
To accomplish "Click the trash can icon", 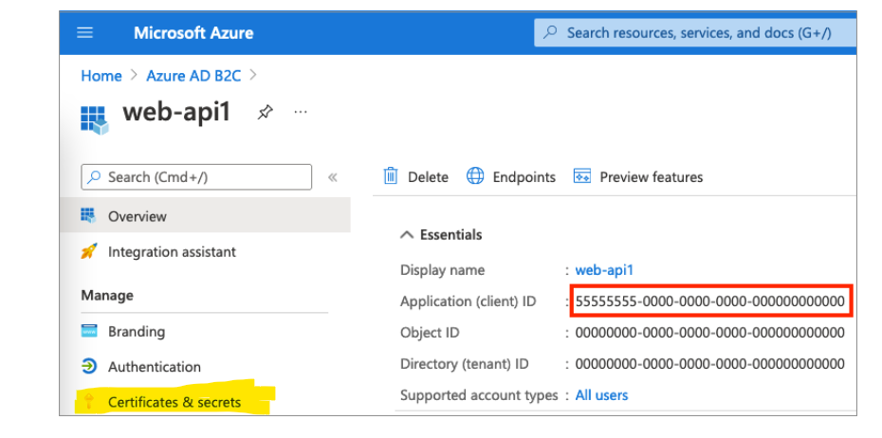I will point(391,176).
